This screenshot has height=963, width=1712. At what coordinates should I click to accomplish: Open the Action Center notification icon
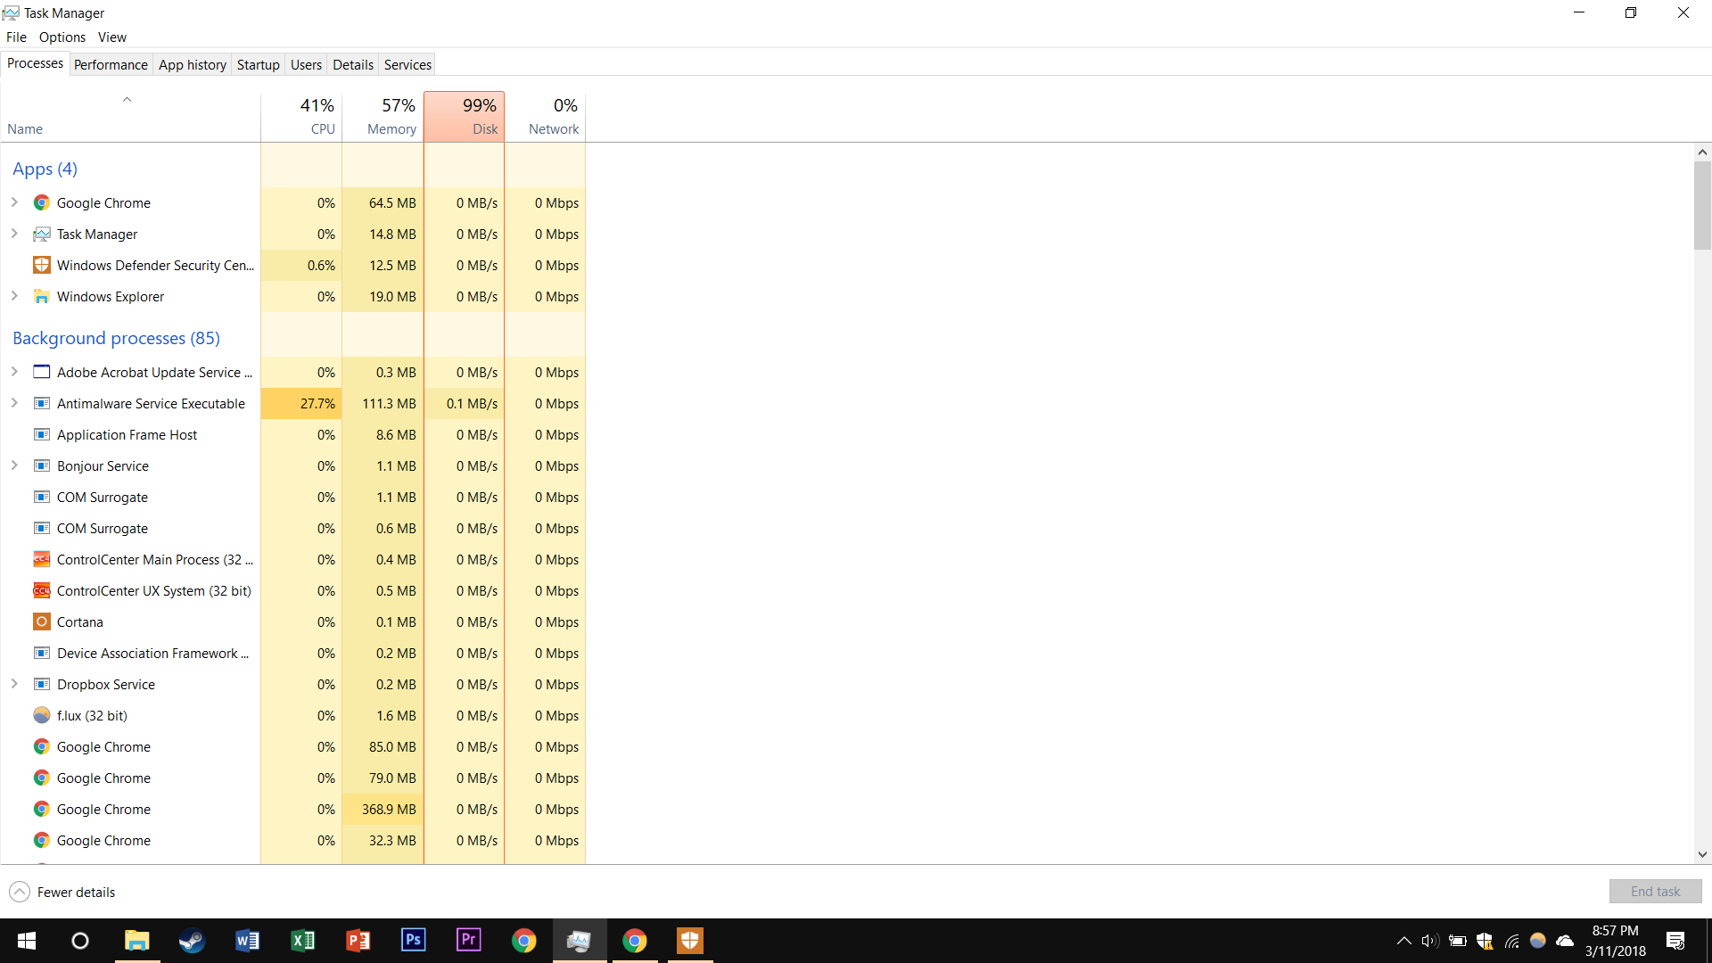point(1675,941)
